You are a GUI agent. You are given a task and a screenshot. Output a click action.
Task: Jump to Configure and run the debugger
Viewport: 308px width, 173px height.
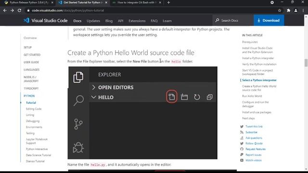pos(256,104)
